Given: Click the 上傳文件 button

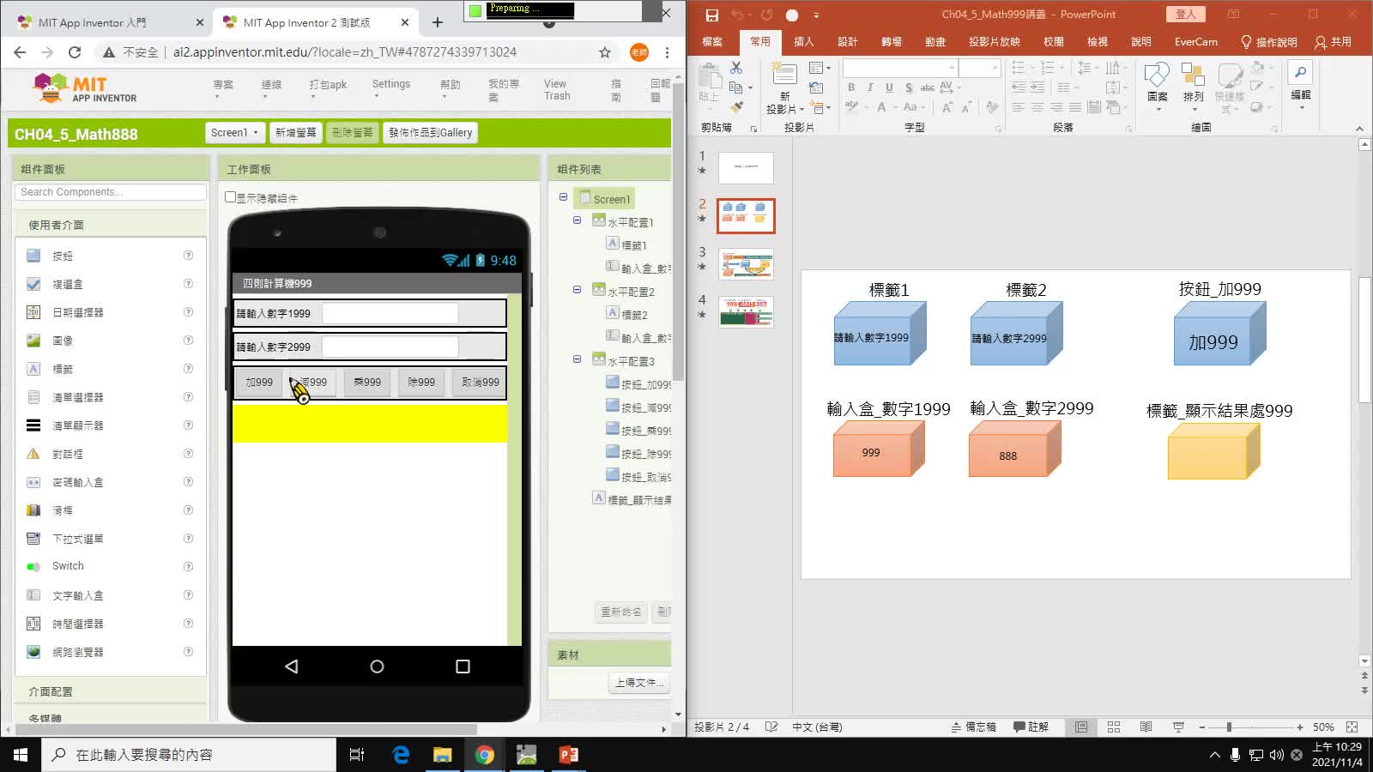Looking at the screenshot, I should (639, 683).
